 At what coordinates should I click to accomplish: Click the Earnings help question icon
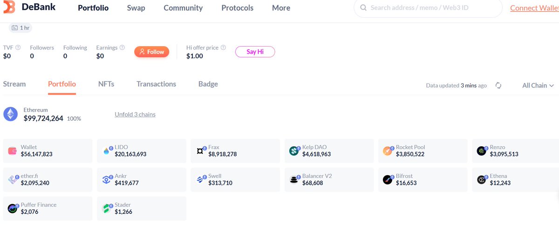coord(122,48)
